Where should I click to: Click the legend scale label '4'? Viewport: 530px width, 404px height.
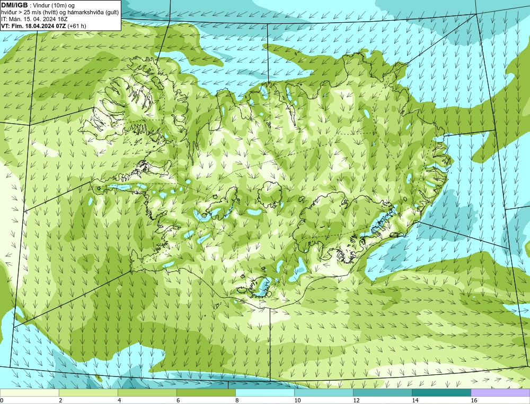[119, 400]
